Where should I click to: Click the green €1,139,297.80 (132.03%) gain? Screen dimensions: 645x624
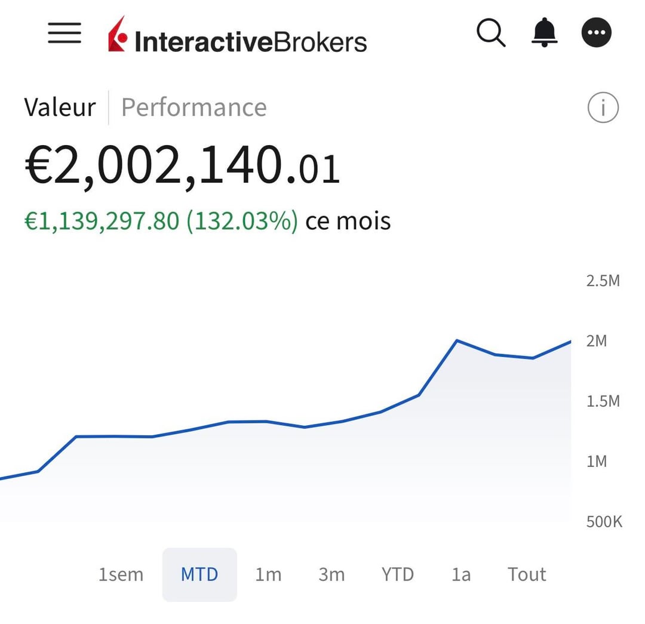(161, 222)
